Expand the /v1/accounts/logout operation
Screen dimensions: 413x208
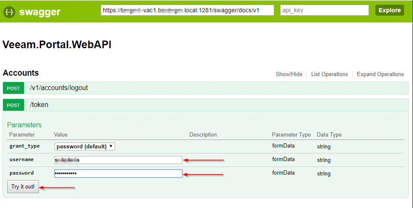(59, 88)
